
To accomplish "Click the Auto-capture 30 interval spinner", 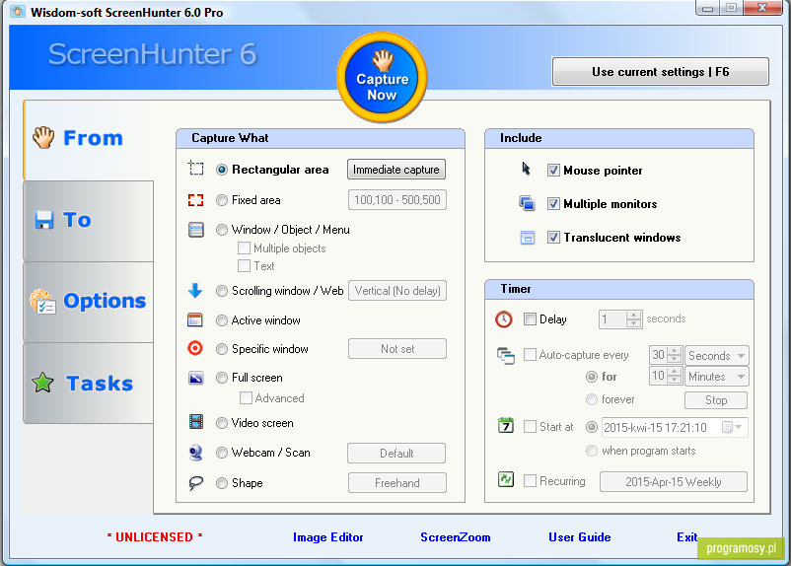I will (x=675, y=355).
